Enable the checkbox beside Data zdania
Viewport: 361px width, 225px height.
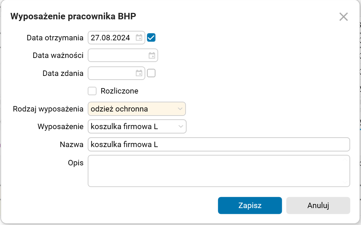[151, 73]
